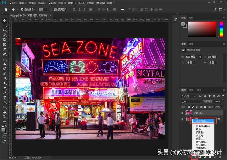
Task: Open the Move tool preset picker arrow
Action: (x=17, y=10)
